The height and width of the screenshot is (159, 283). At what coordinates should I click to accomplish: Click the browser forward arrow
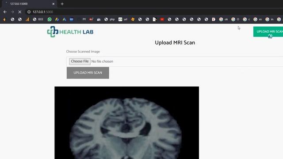(x=12, y=12)
